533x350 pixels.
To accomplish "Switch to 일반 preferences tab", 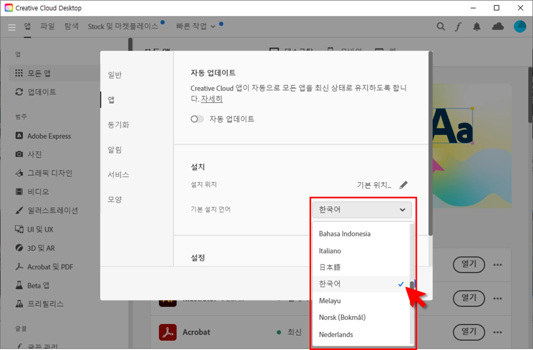I will point(115,75).
